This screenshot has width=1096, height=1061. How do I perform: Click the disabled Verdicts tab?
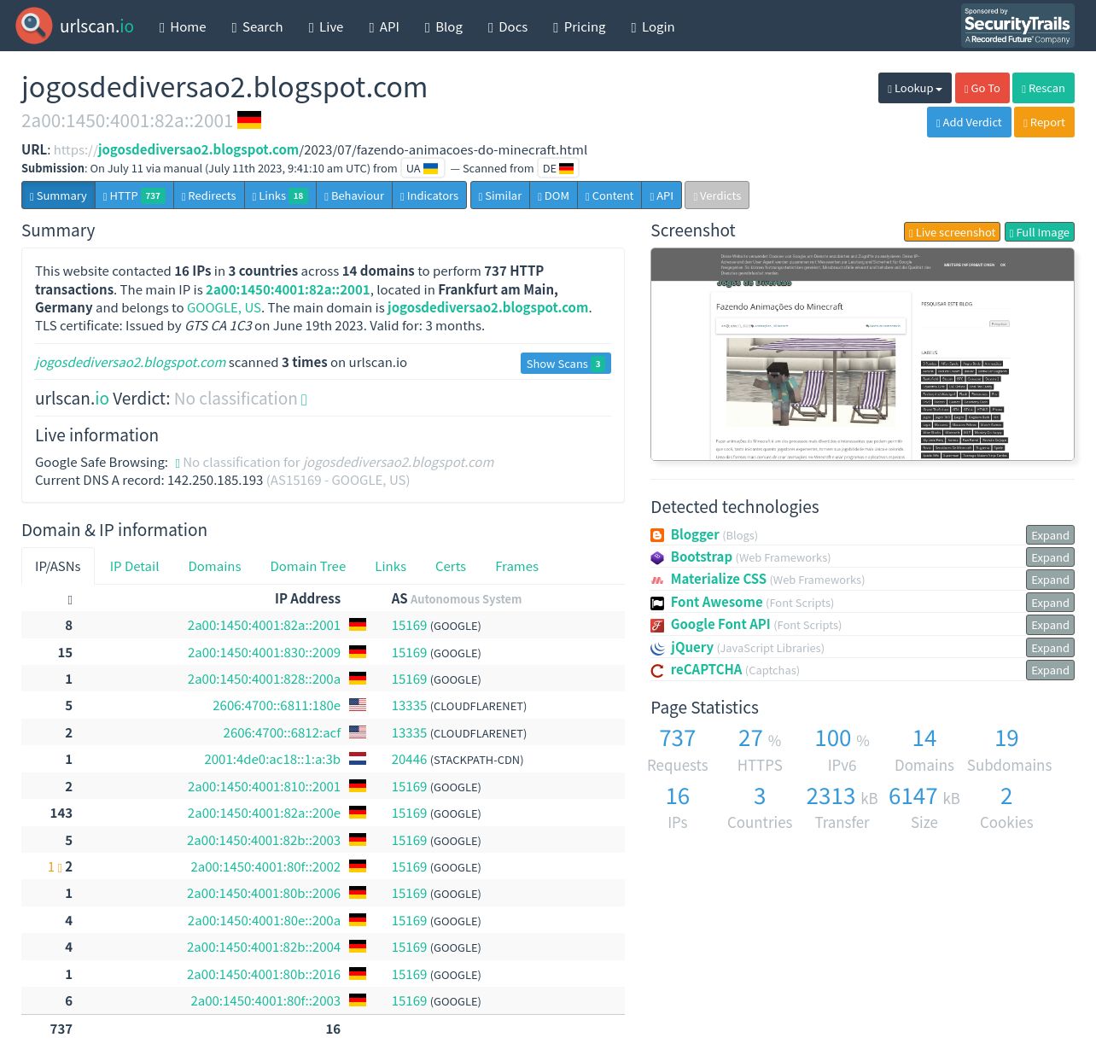pyautogui.click(x=717, y=195)
